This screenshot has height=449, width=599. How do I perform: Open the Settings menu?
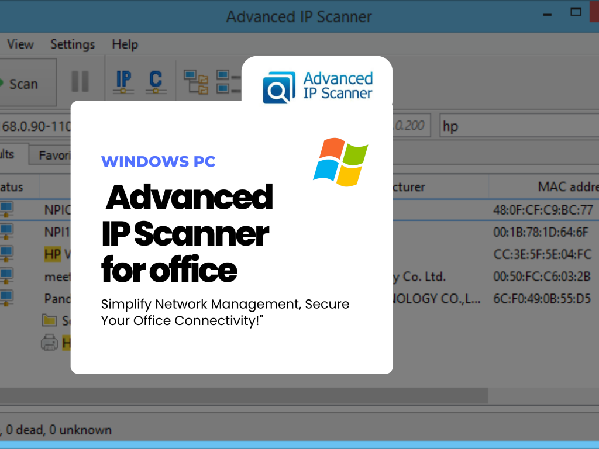73,44
